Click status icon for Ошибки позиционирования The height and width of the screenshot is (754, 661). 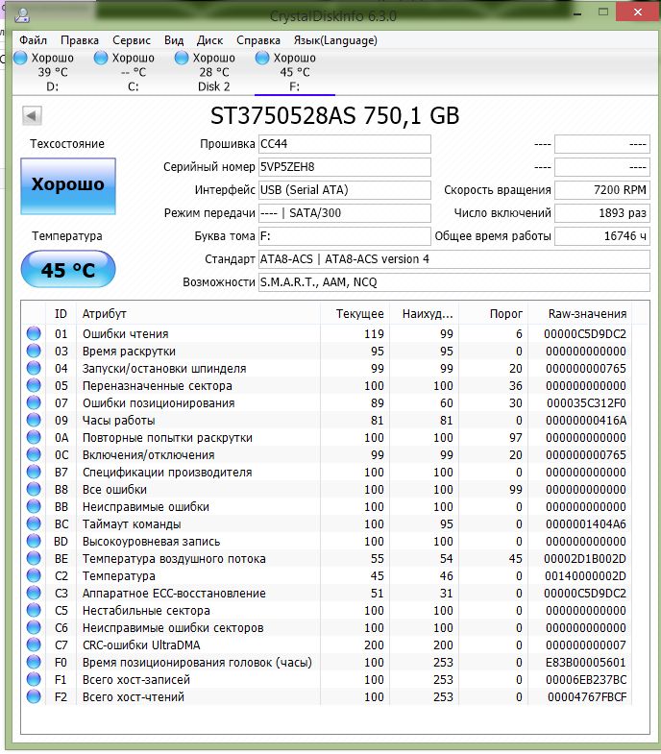(x=34, y=402)
